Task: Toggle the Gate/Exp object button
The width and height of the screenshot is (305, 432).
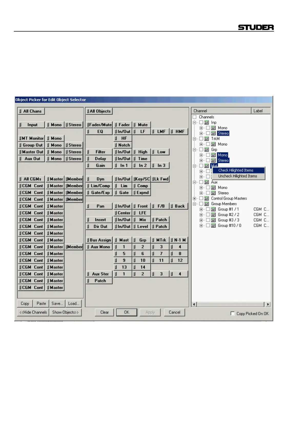Action: click(99, 193)
